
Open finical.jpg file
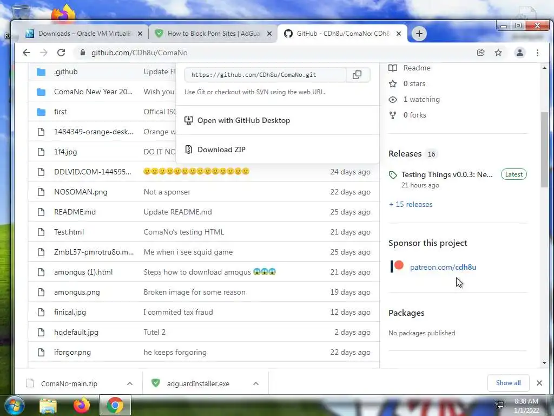point(70,313)
